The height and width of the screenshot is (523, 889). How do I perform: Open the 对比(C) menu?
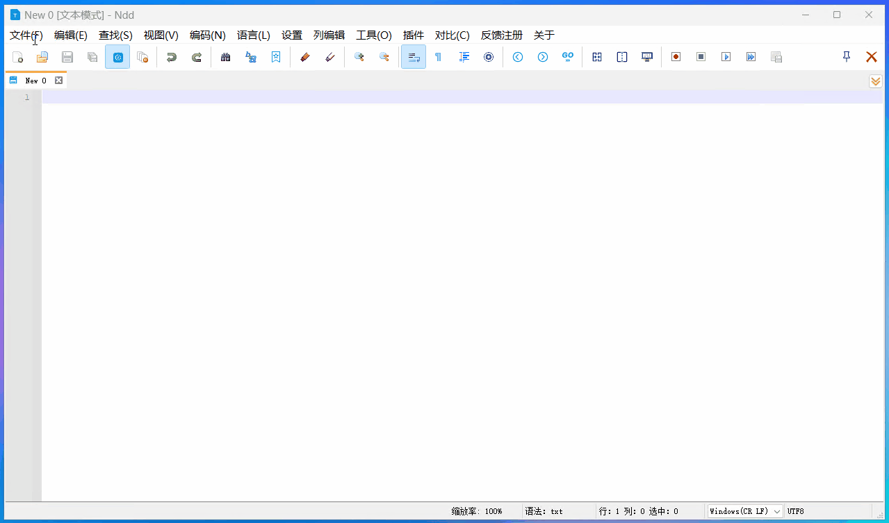tap(452, 35)
